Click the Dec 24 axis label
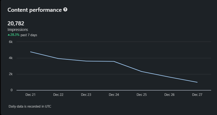 point(114,95)
